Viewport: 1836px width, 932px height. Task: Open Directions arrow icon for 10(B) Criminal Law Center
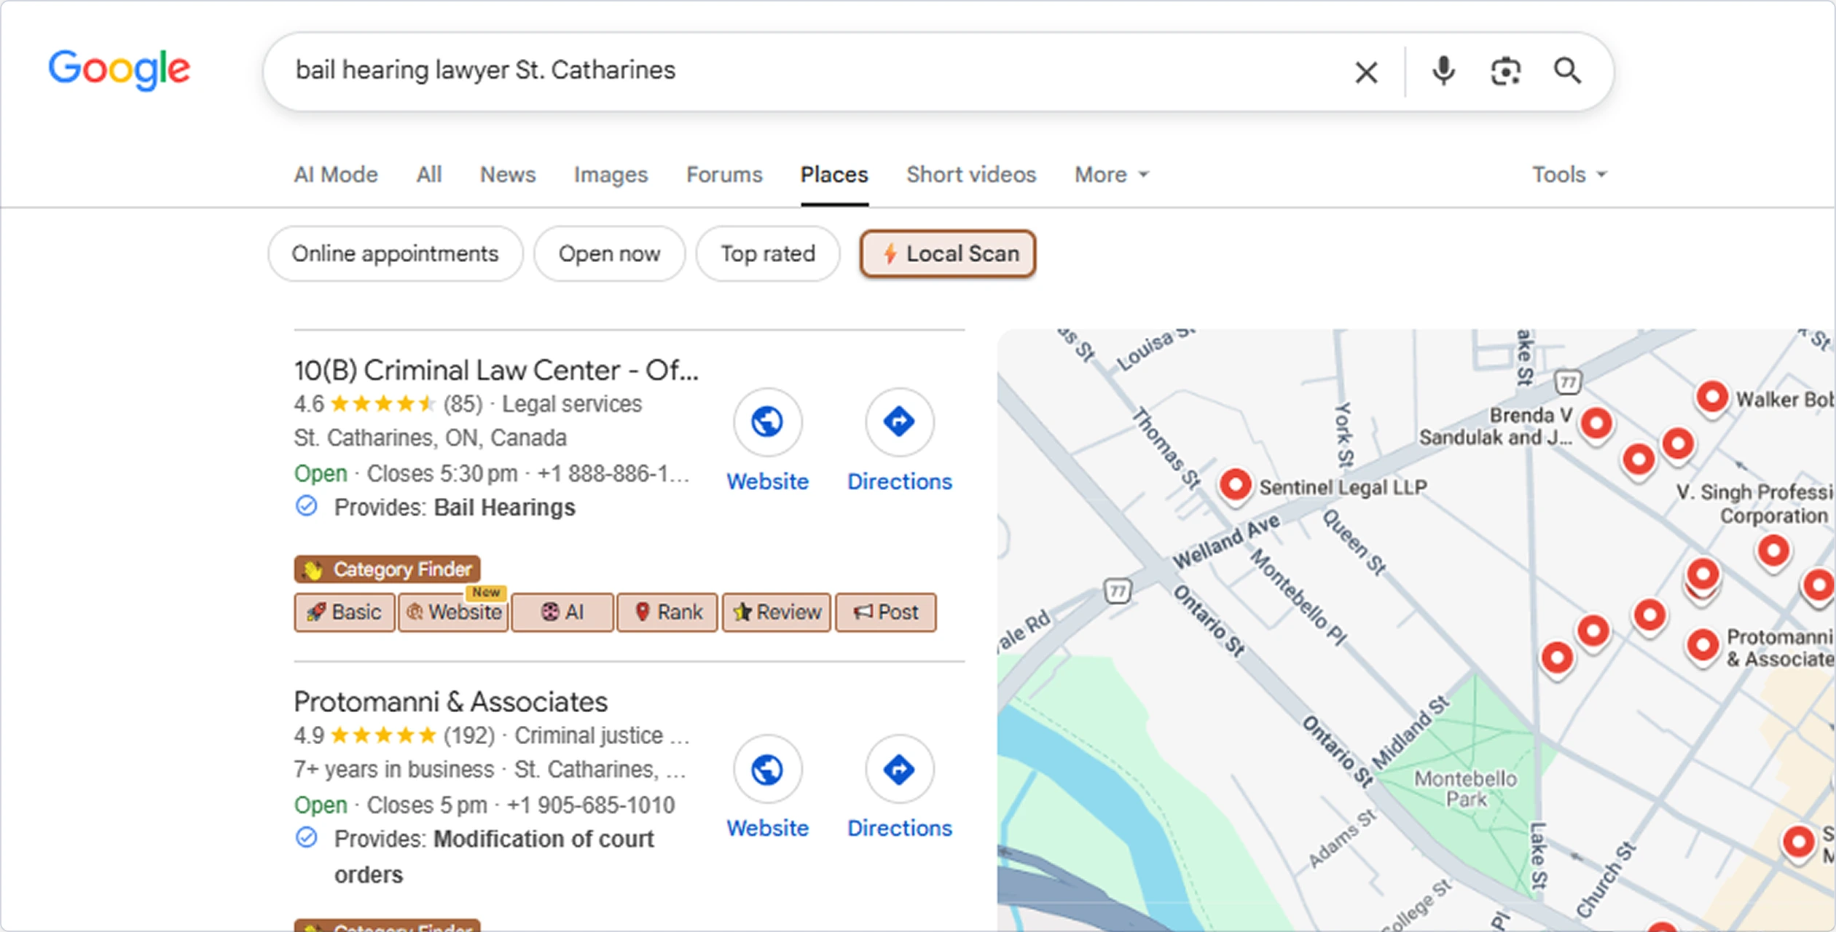pos(900,422)
